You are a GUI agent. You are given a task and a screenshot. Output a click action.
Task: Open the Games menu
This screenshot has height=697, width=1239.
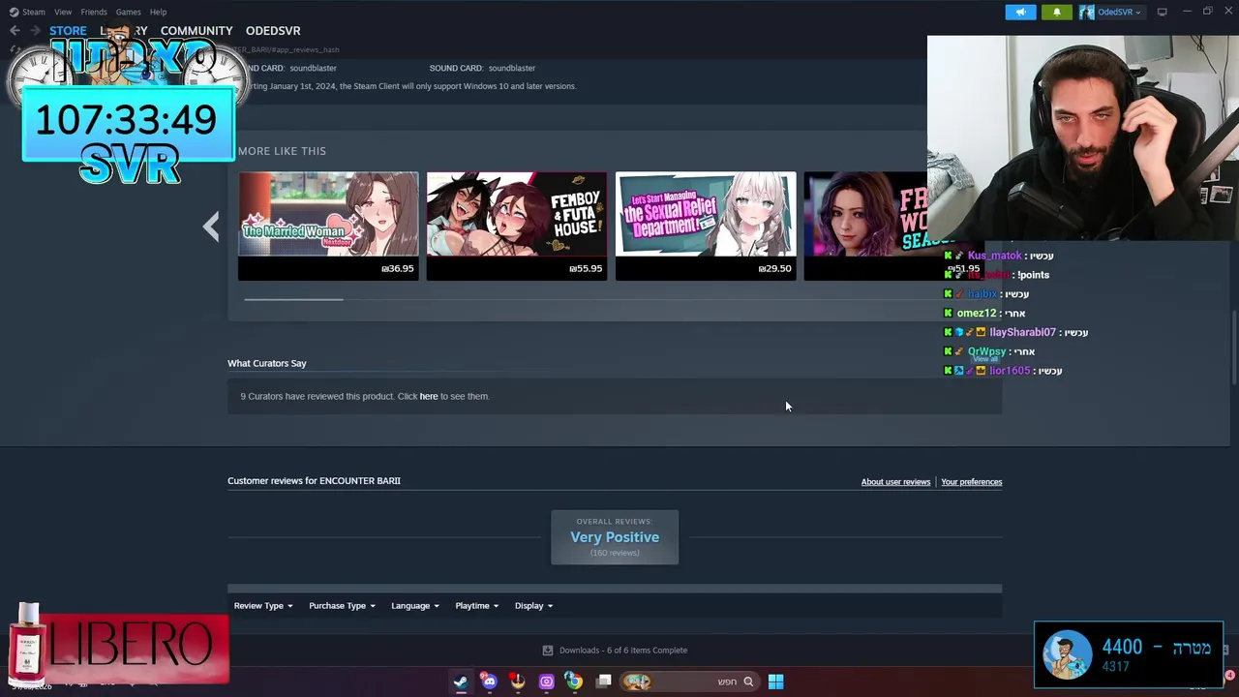[129, 12]
